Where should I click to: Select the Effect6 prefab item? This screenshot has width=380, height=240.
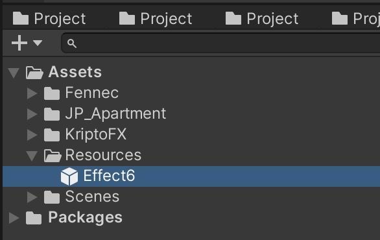[x=191, y=176]
